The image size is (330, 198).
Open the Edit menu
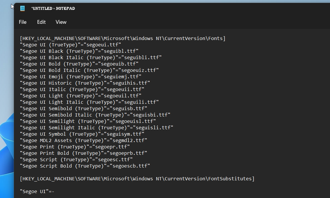click(x=41, y=22)
